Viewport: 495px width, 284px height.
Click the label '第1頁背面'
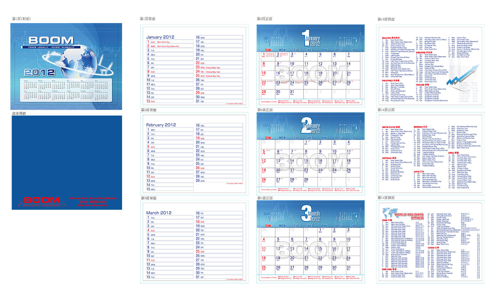148,19
